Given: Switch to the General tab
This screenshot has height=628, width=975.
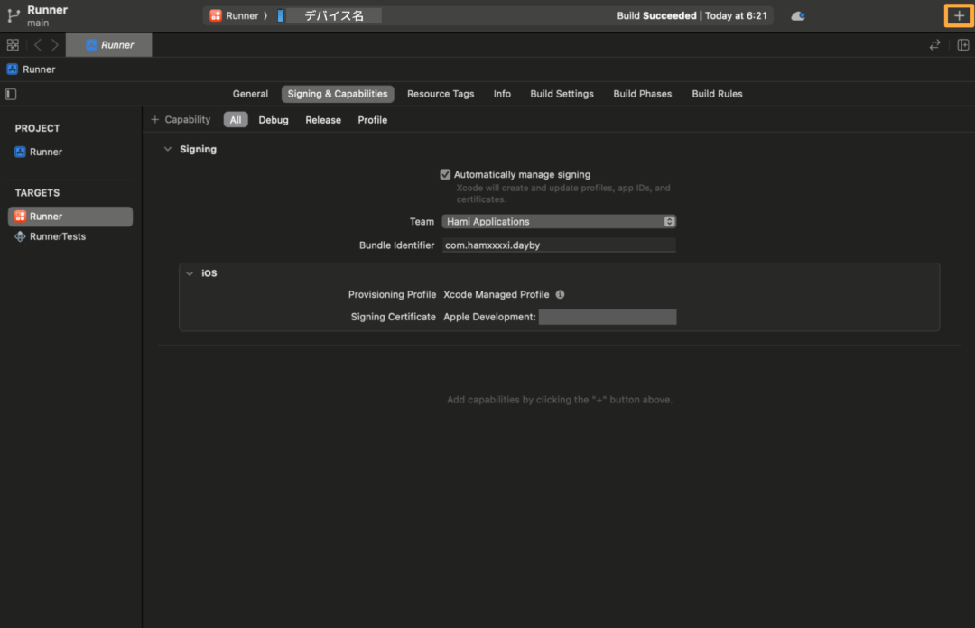Looking at the screenshot, I should coord(250,94).
